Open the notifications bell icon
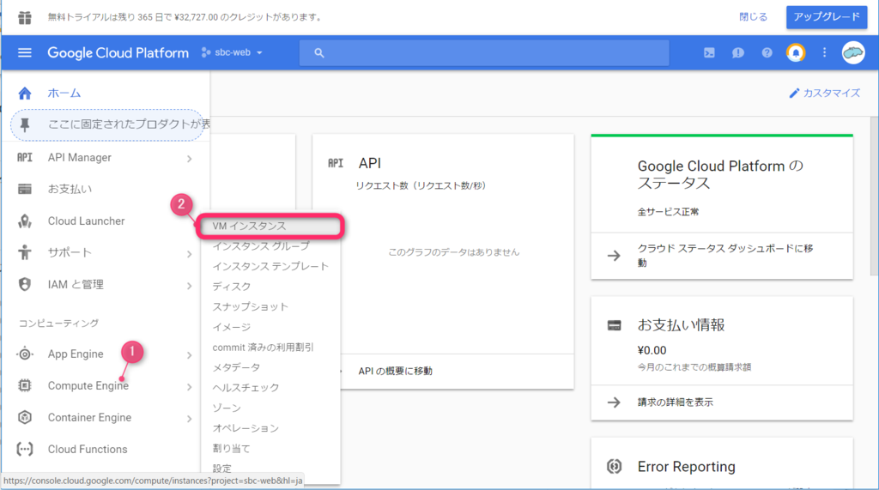This screenshot has width=879, height=490. click(x=796, y=52)
